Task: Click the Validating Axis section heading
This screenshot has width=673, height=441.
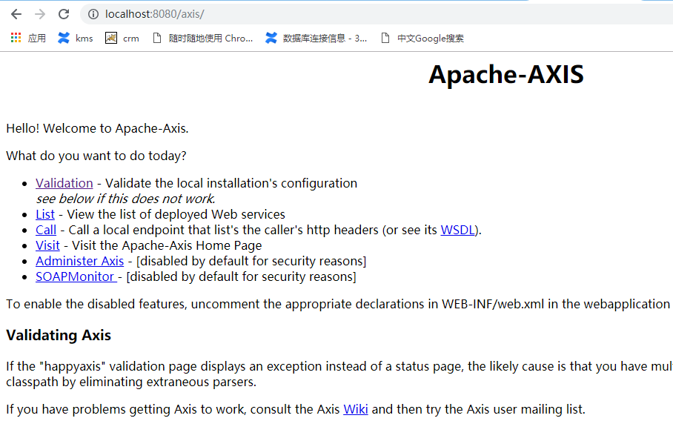Action: click(59, 335)
